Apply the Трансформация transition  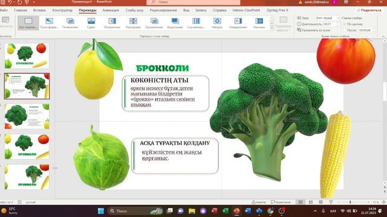(x=49, y=23)
